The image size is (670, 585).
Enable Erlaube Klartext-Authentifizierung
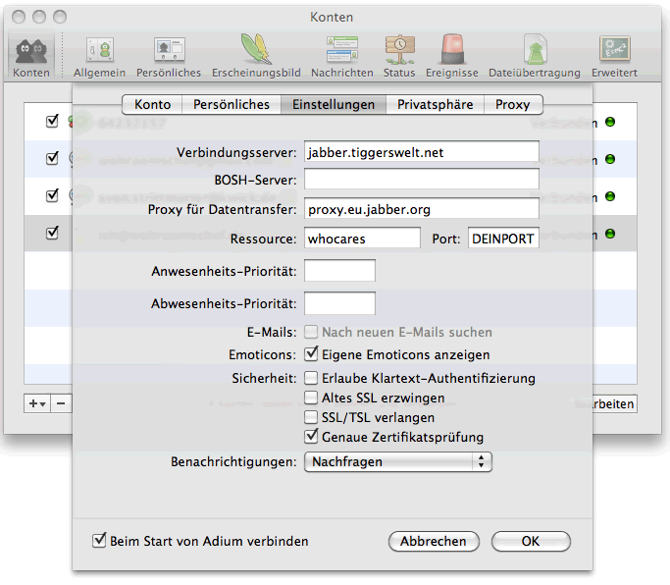coord(311,378)
